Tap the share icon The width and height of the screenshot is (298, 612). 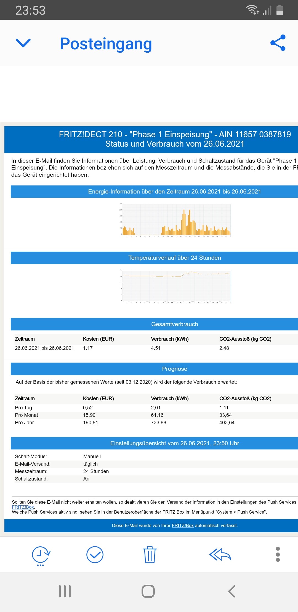(x=278, y=43)
